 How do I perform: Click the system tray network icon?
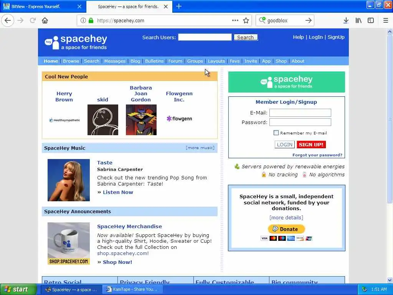[365, 289]
